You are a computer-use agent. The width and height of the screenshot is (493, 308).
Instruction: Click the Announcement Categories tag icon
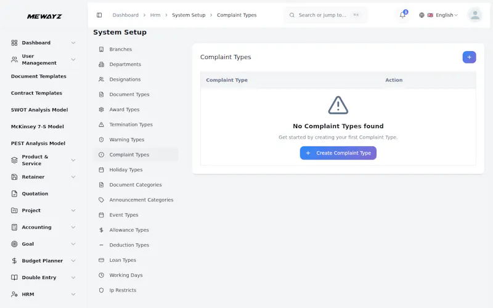coord(101,200)
